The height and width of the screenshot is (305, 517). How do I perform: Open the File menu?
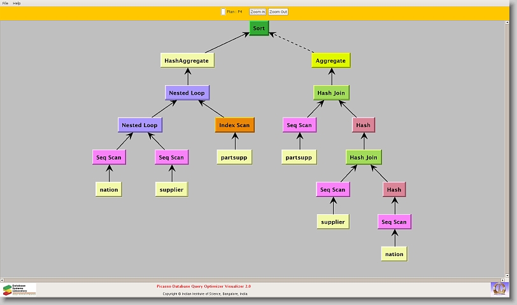(5, 3)
